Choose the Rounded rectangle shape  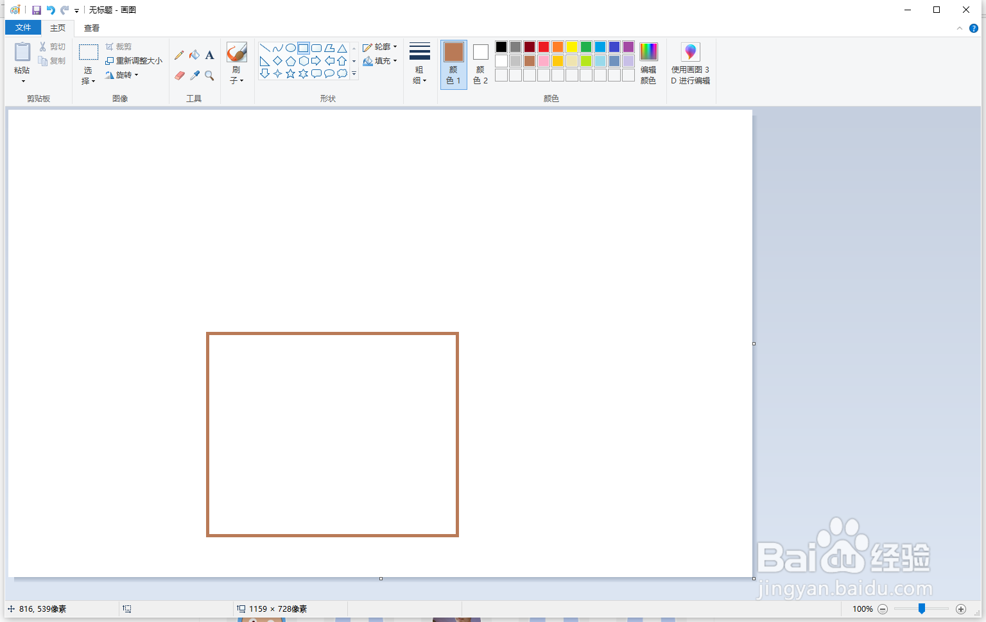316,48
